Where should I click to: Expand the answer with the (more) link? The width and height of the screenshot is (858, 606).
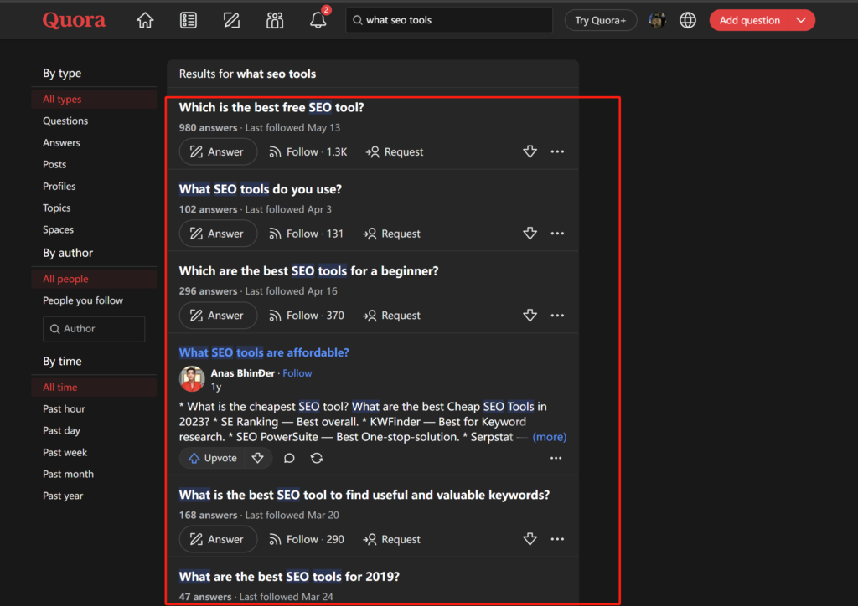(x=550, y=437)
